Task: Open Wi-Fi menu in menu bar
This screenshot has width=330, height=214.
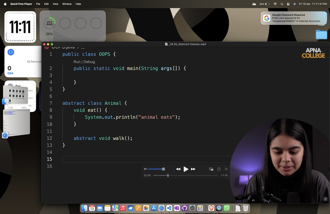Action: coord(275,4)
